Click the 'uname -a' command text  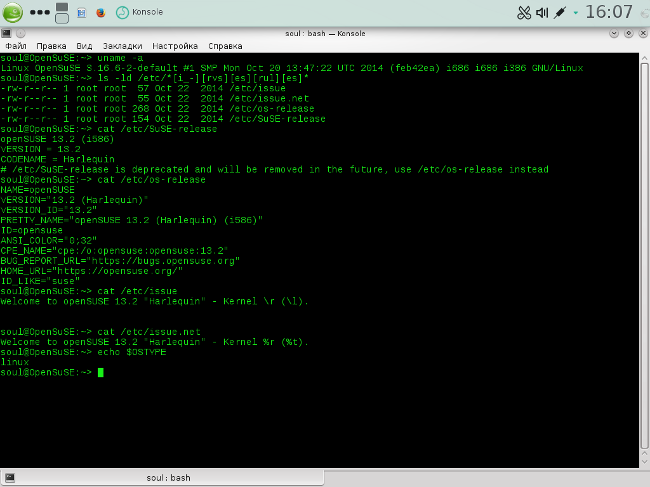tap(120, 58)
